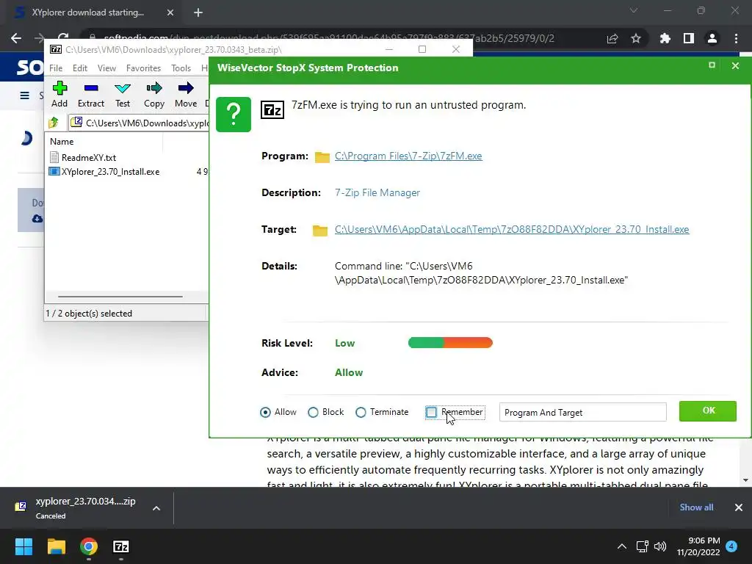This screenshot has height=564, width=752.
Task: Click the Risk Level indicator bar
Action: click(450, 342)
